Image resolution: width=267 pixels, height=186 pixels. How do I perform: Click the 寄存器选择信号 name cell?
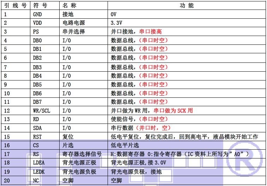click(82, 154)
